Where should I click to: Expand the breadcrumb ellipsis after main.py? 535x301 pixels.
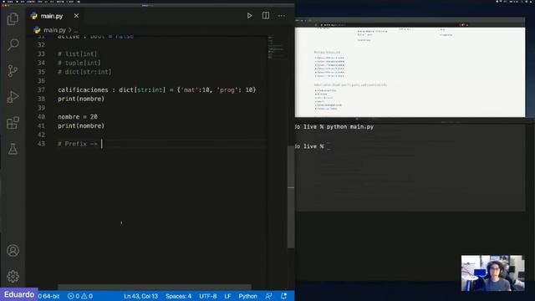pos(76,30)
